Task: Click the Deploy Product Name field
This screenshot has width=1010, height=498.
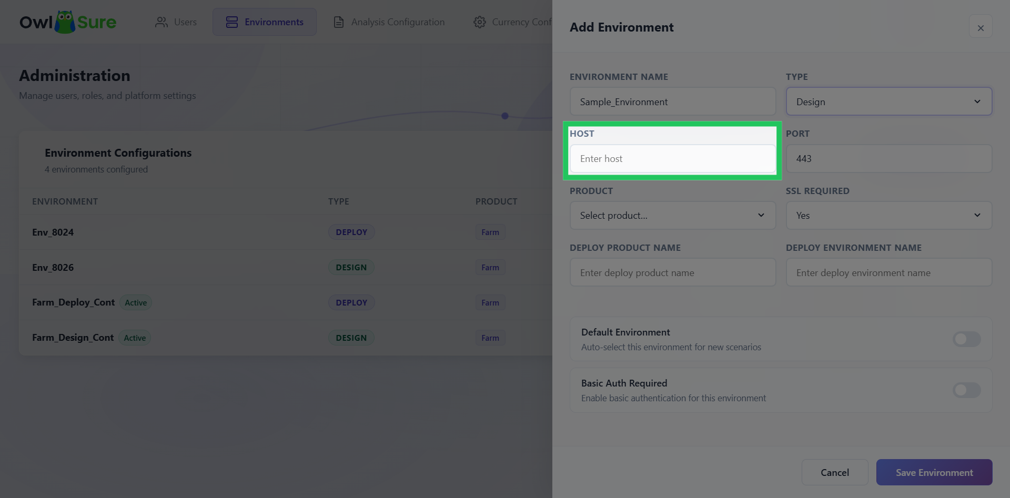Action: point(673,272)
